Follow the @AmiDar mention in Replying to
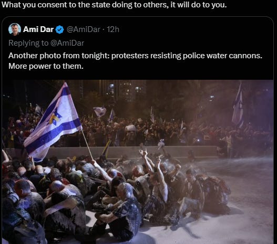The image size is (277, 244). point(67,43)
